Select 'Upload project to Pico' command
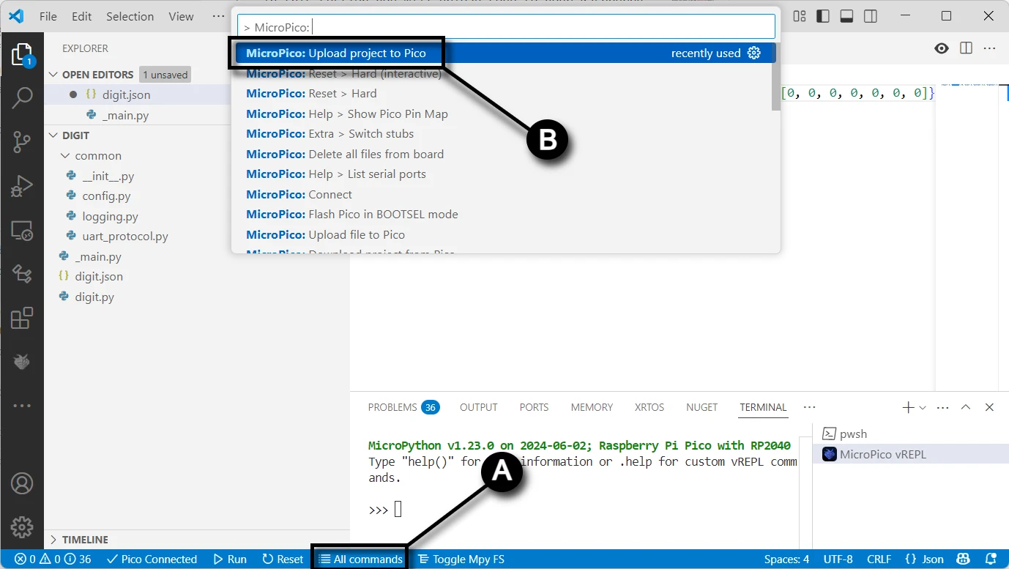The width and height of the screenshot is (1009, 569). coord(503,53)
